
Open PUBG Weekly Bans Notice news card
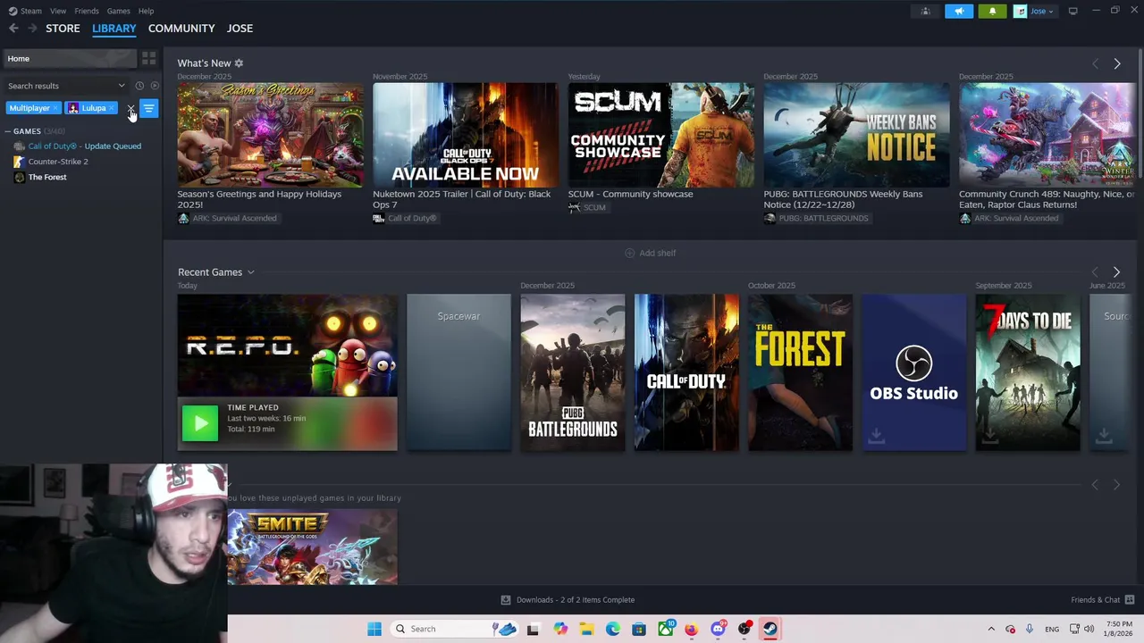[x=856, y=135]
